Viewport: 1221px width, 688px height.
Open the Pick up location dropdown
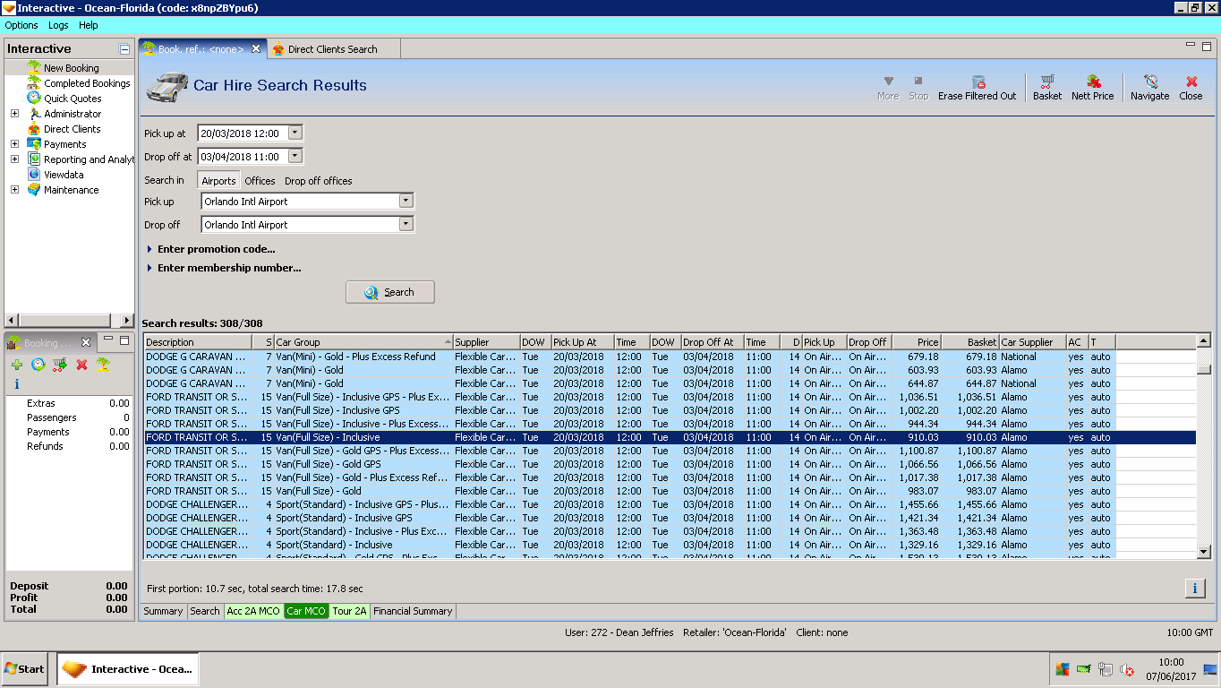pos(406,202)
